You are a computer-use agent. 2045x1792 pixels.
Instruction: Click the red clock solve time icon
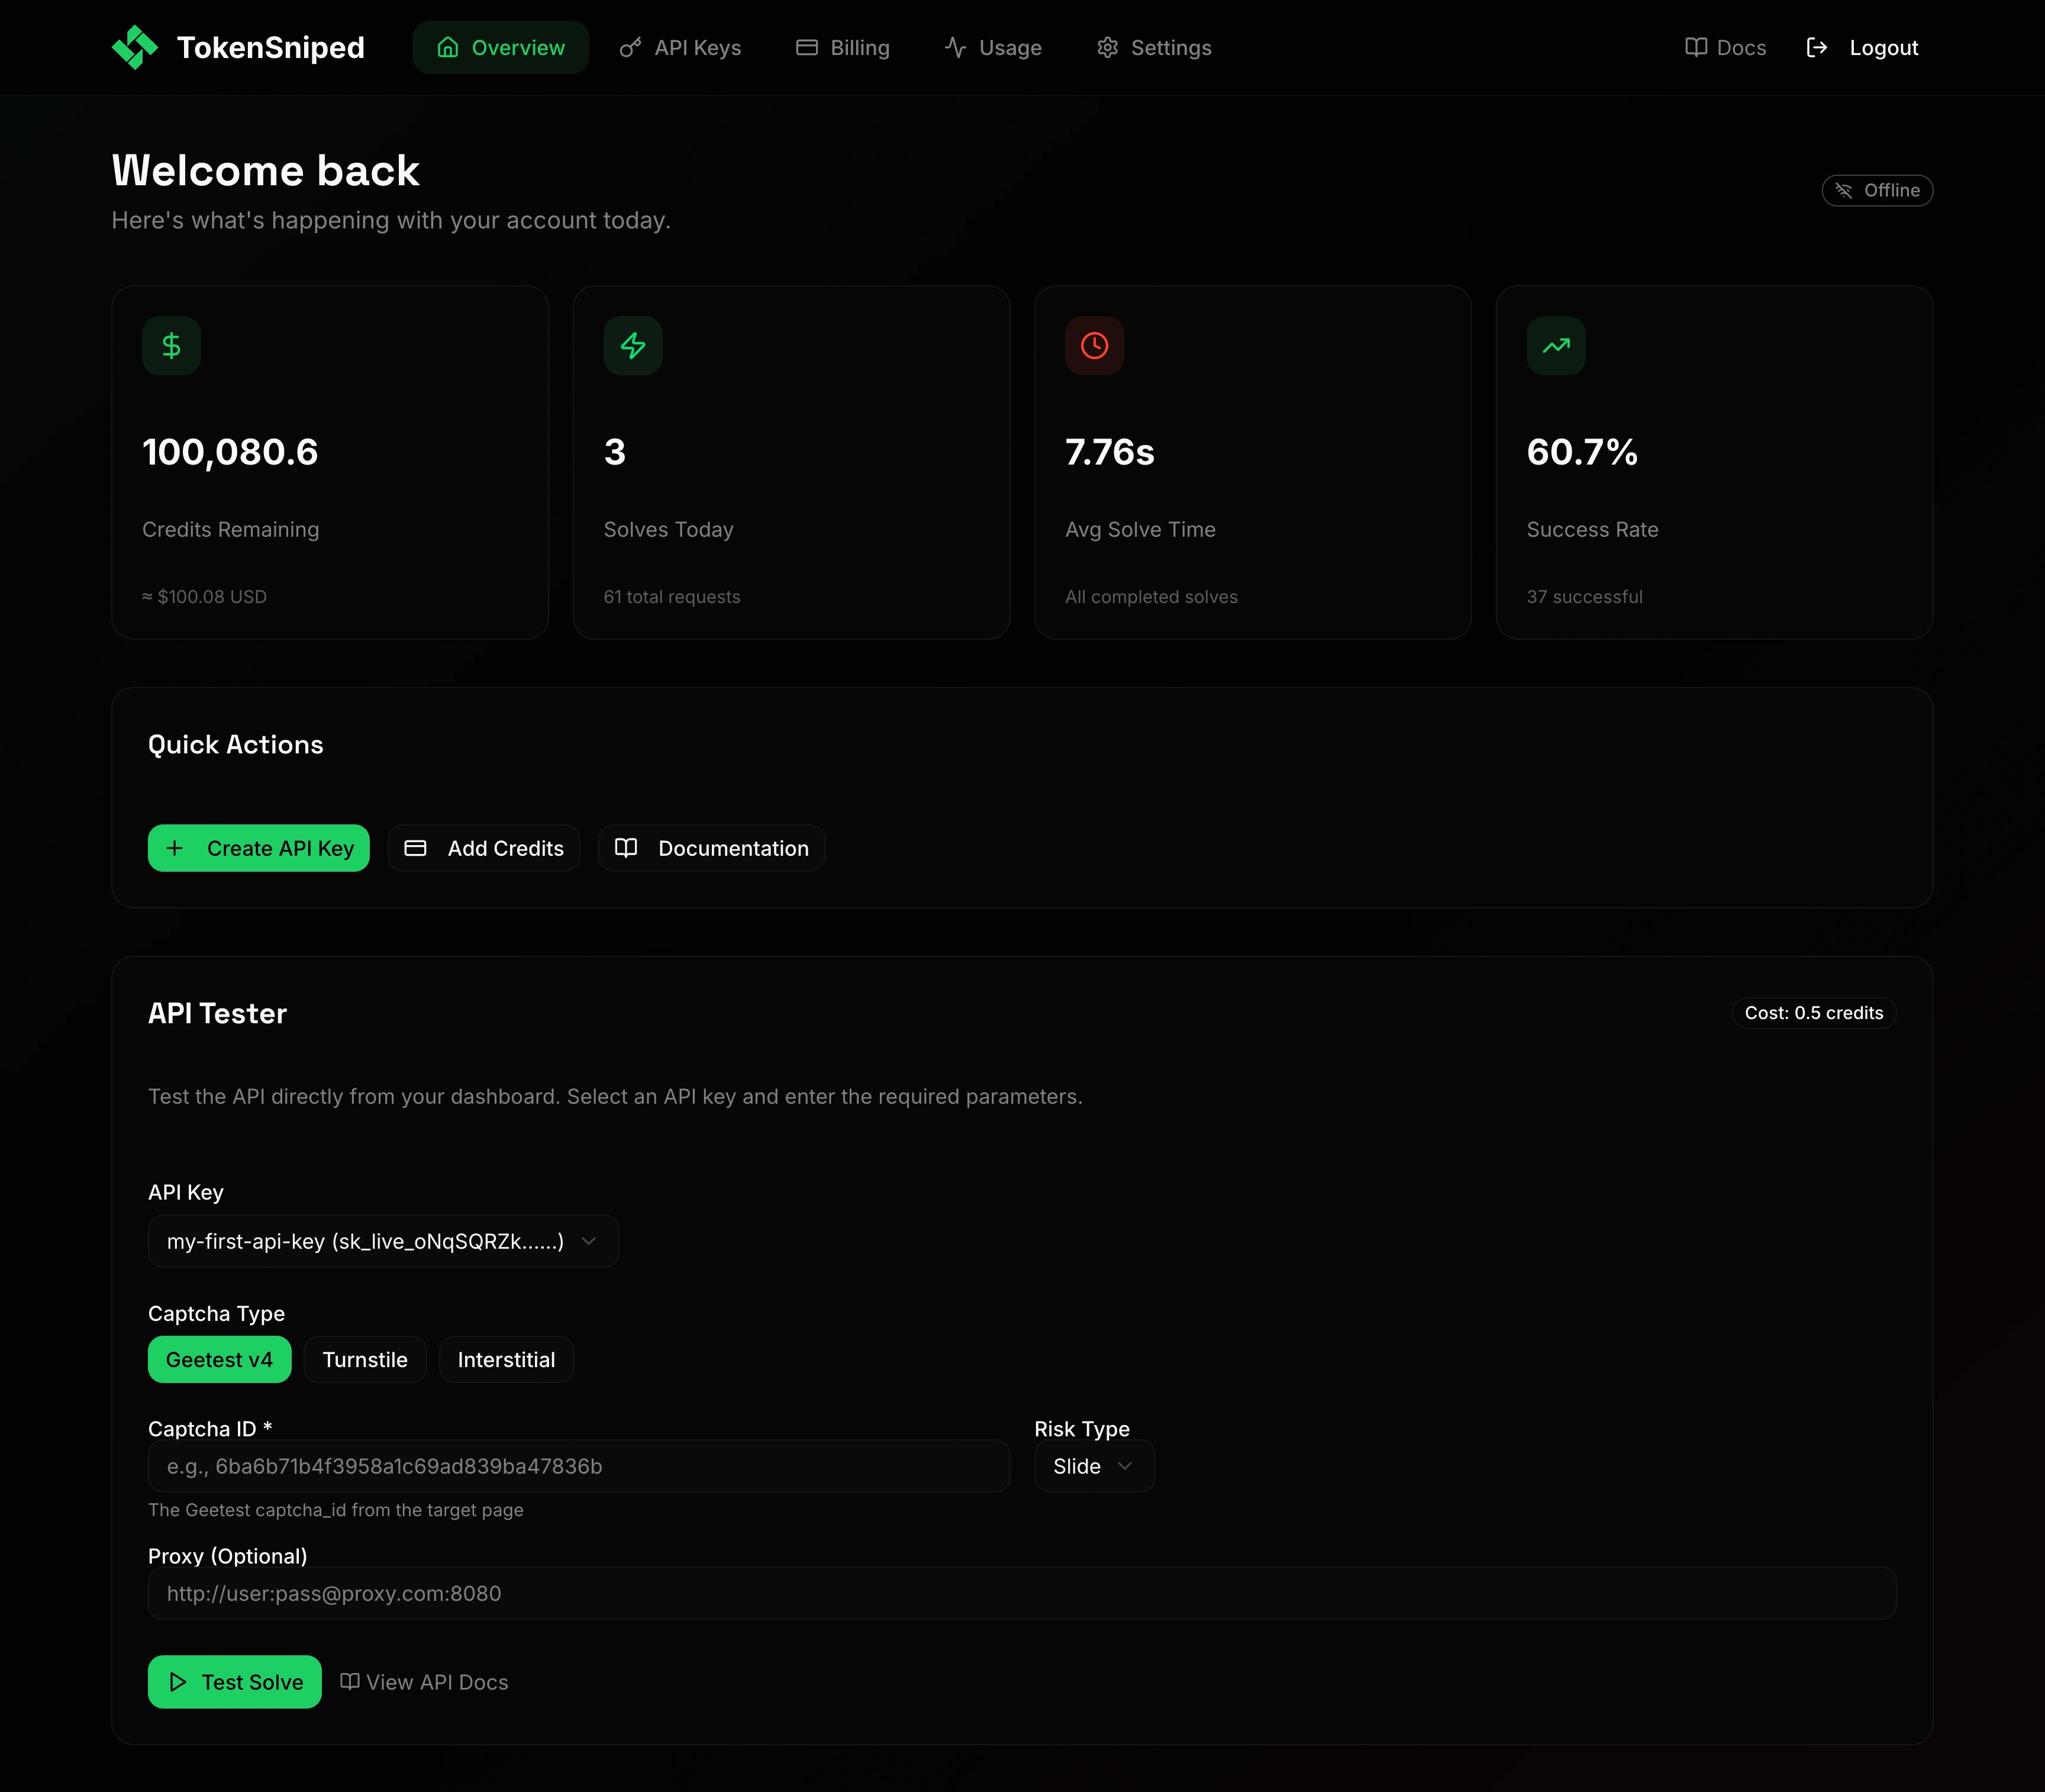(x=1094, y=346)
